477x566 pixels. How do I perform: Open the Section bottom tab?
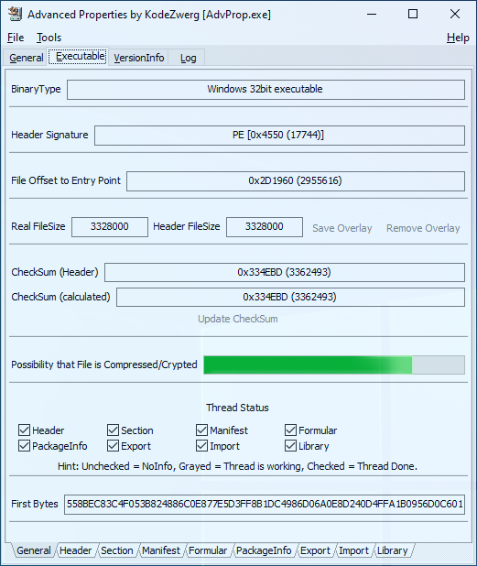click(x=116, y=550)
